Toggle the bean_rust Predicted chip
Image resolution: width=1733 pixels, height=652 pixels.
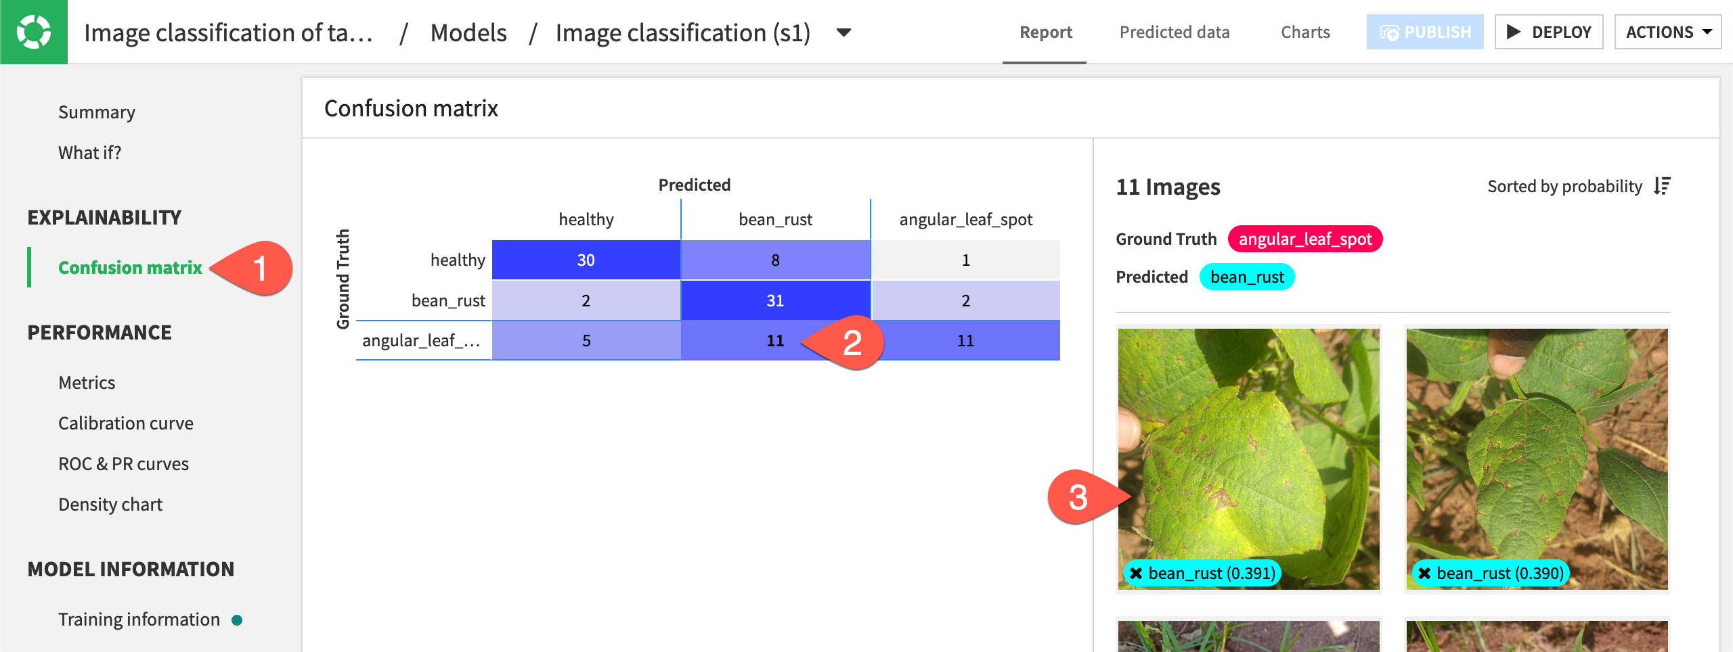(x=1246, y=277)
